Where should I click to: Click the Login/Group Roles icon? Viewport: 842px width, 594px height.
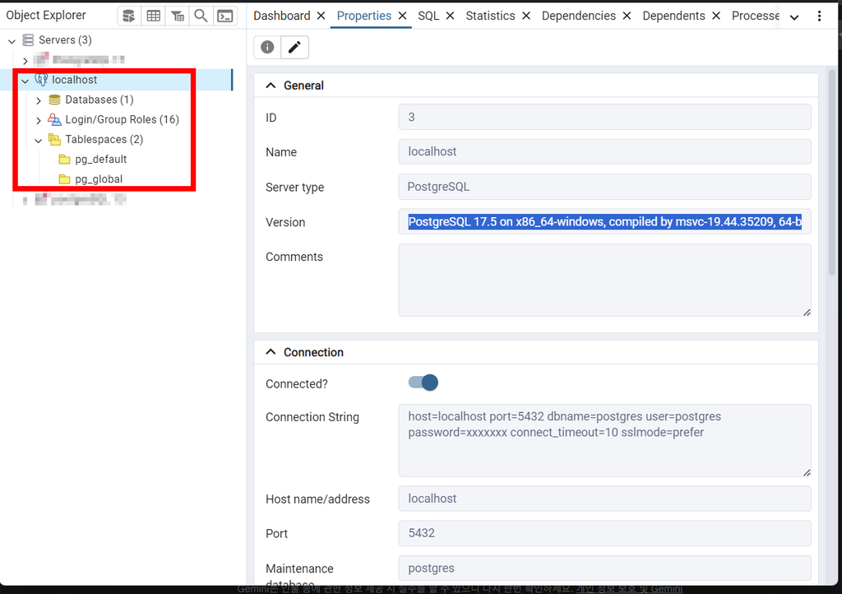54,120
